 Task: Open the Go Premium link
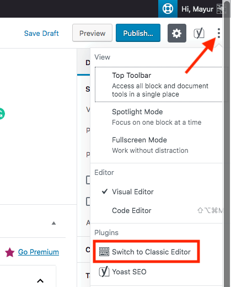click(x=39, y=252)
